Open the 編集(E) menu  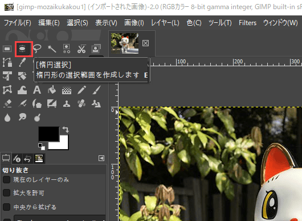49,23
